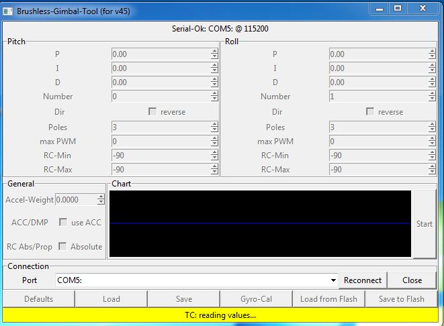The width and height of the screenshot is (444, 326).
Task: Click the Pitch Poles input field
Action: pyautogui.click(x=161, y=127)
